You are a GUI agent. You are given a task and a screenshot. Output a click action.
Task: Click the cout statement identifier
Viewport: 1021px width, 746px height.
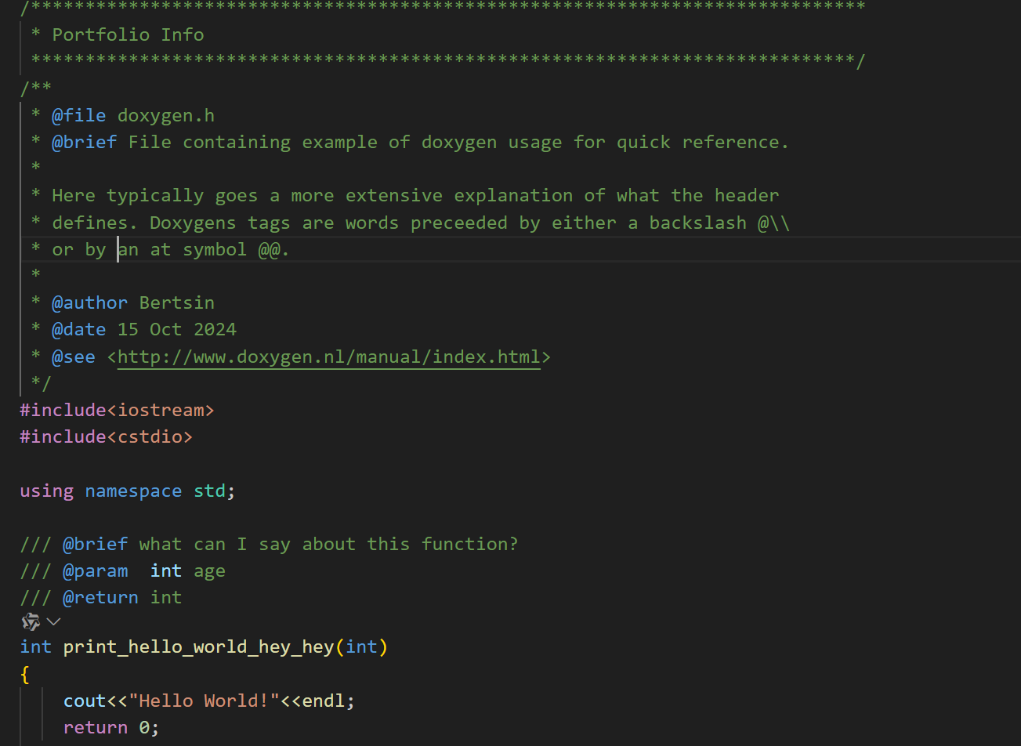coord(85,701)
